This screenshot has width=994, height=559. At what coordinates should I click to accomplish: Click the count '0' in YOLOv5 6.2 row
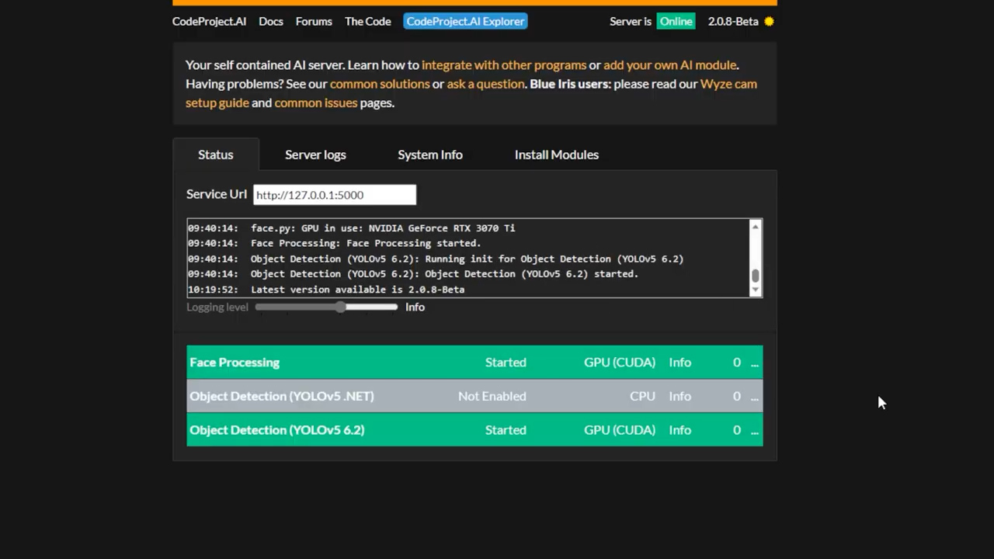coord(737,430)
